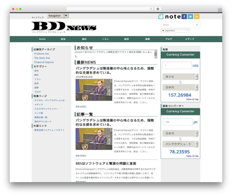Open ブログ category in sidebar
232x196 pixels.
tap(38, 92)
